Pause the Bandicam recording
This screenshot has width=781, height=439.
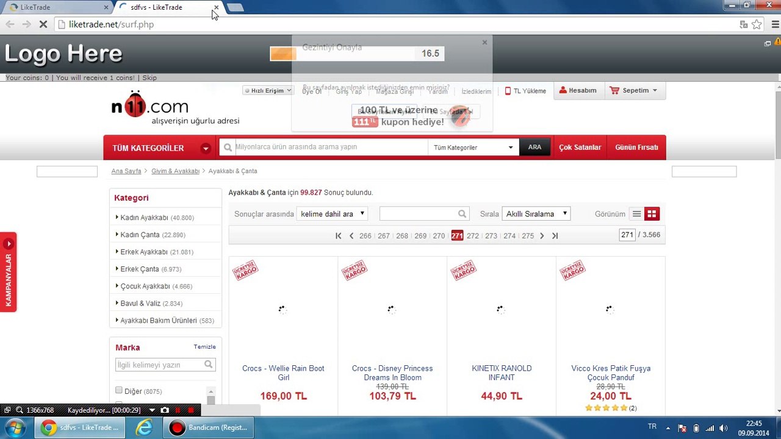(178, 410)
